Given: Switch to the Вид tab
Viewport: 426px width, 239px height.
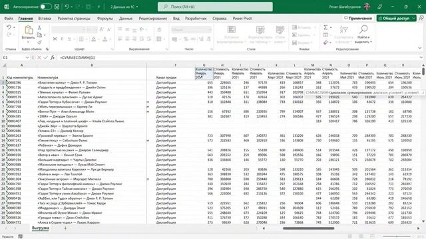Looking at the screenshot, I should (x=176, y=19).
